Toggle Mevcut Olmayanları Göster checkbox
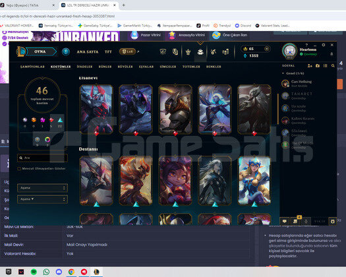 click(x=19, y=169)
